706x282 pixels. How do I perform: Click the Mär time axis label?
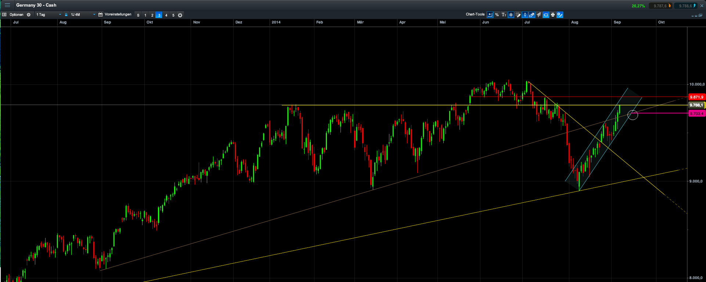pos(360,22)
